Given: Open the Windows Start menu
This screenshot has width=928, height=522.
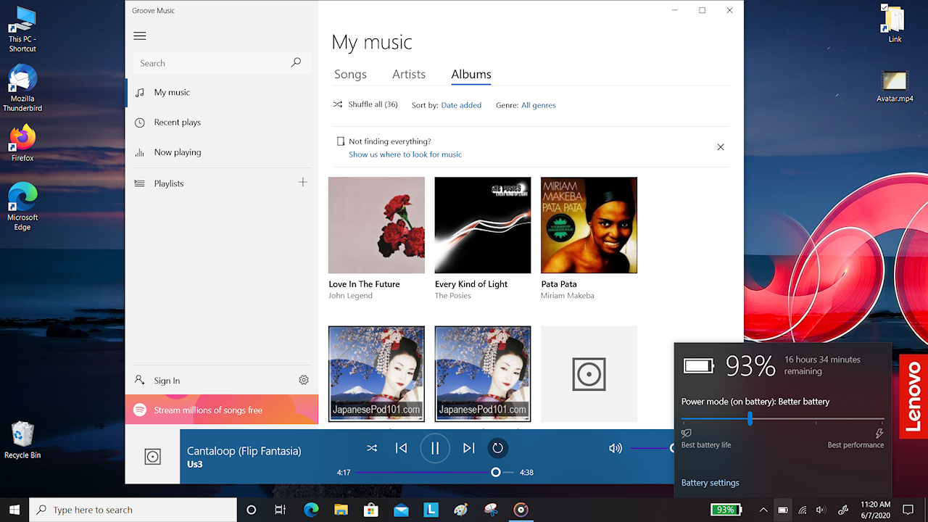Looking at the screenshot, I should [14, 510].
